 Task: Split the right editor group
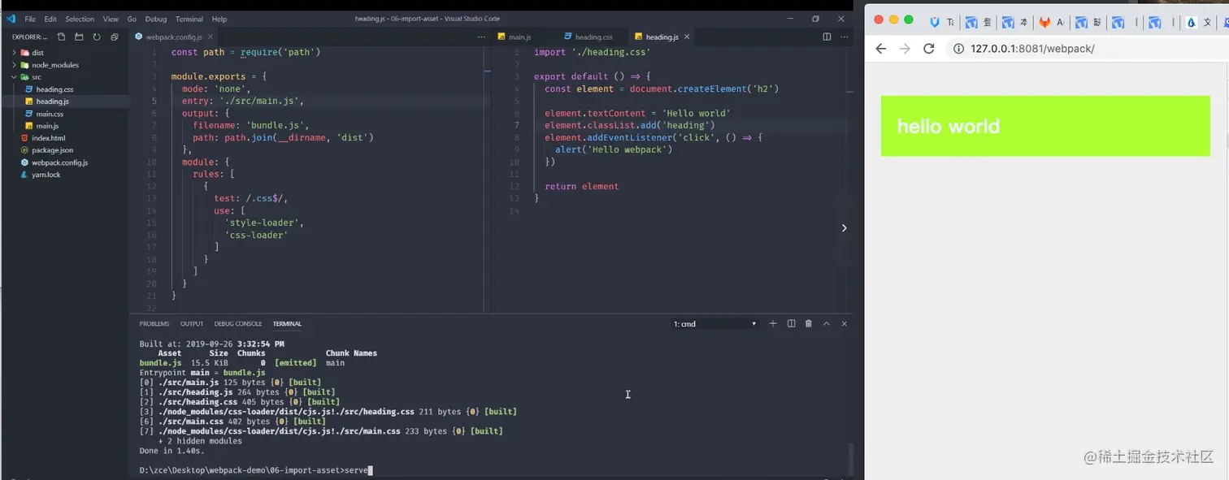pyautogui.click(x=827, y=37)
